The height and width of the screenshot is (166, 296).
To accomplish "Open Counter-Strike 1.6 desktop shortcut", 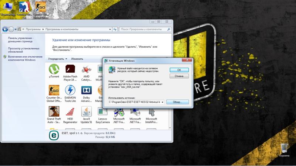I will coord(24,7).
